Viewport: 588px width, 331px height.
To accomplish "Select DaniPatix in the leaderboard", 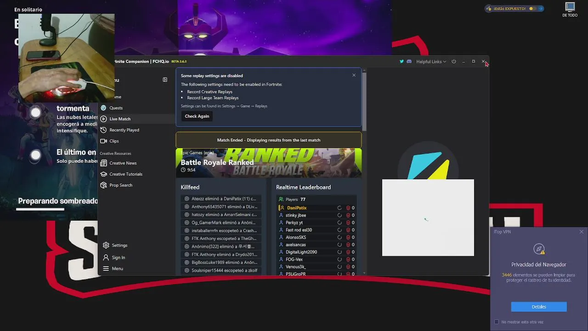I will (x=317, y=208).
